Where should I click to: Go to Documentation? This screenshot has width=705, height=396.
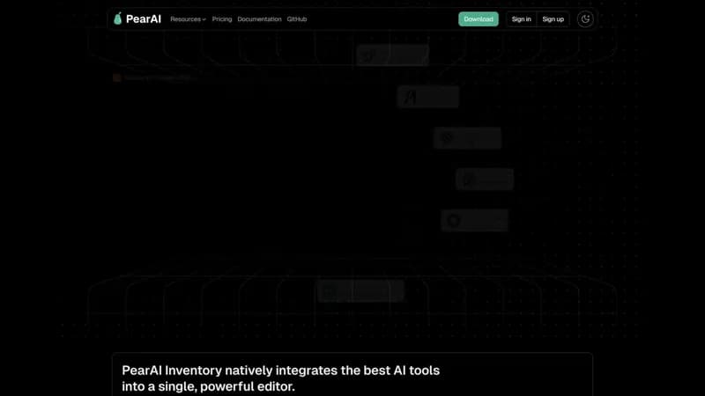click(x=259, y=19)
